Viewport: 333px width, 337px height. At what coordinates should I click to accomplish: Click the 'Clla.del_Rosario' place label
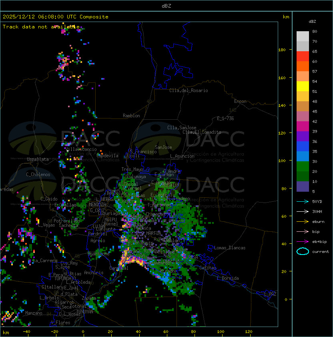(x=189, y=90)
